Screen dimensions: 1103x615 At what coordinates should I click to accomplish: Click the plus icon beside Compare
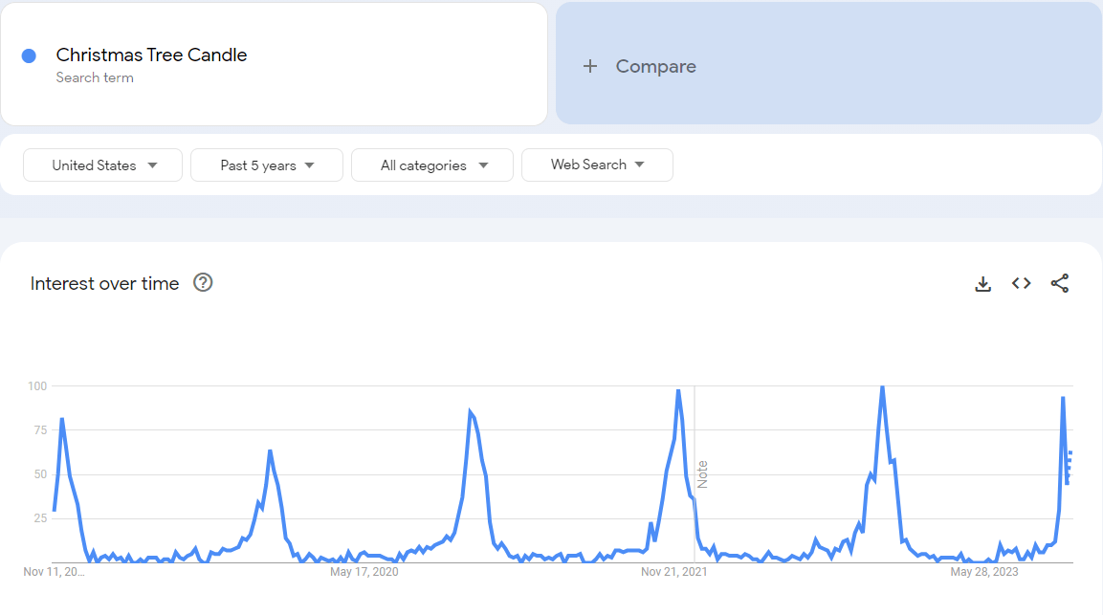(x=590, y=66)
